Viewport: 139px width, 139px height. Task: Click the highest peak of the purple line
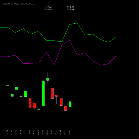(69, 41)
